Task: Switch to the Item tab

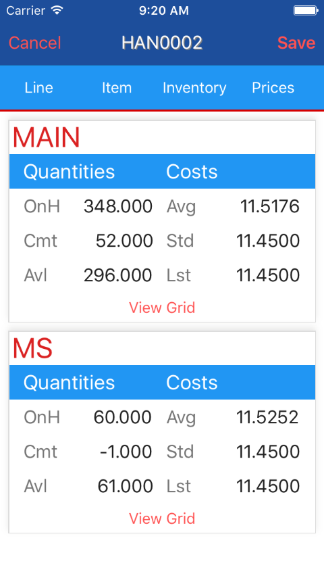Action: point(117,88)
